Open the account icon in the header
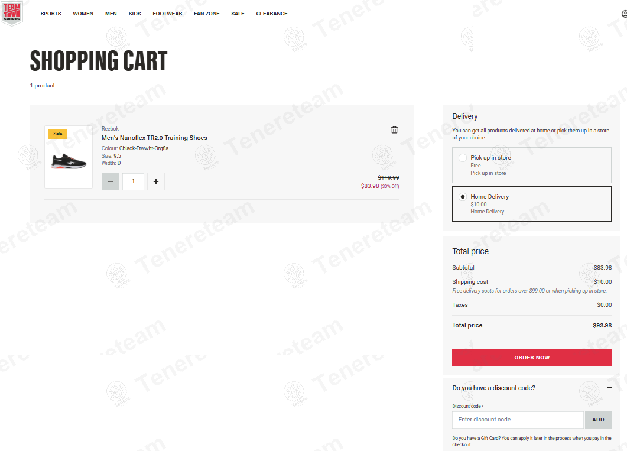This screenshot has height=451, width=627. point(624,14)
